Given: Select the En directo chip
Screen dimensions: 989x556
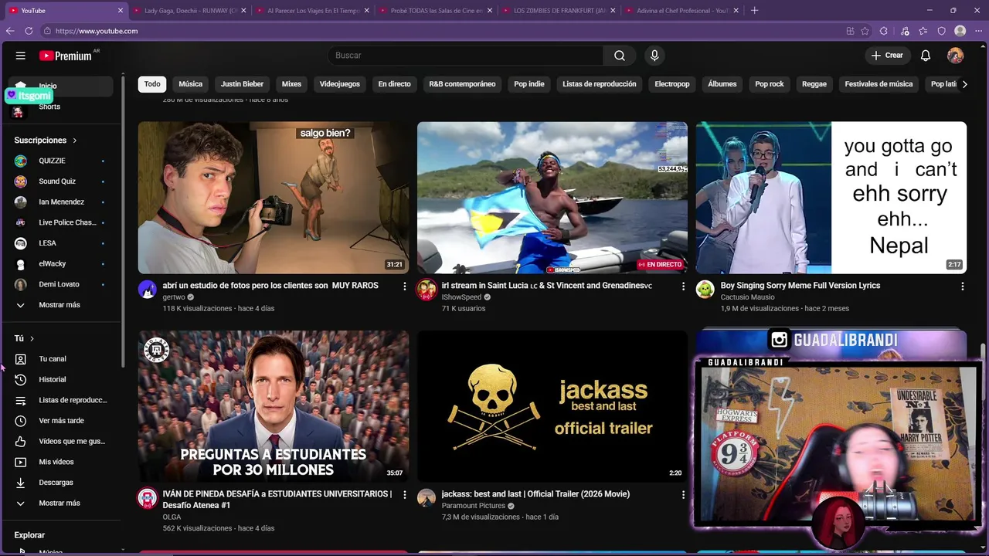Looking at the screenshot, I should 394,84.
